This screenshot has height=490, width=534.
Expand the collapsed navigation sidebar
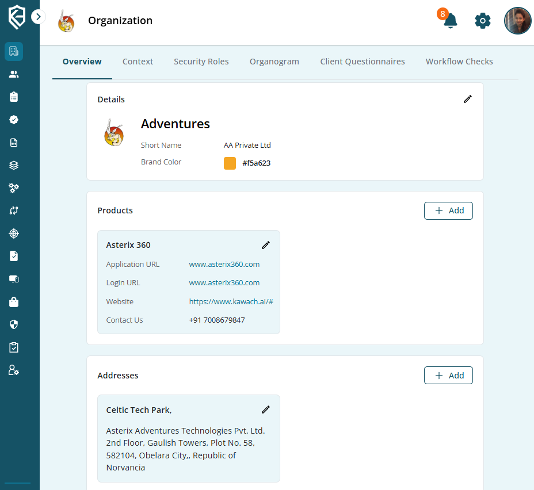coord(38,17)
